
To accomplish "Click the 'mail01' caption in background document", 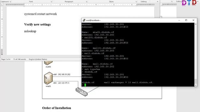I will tap(48, 67).
